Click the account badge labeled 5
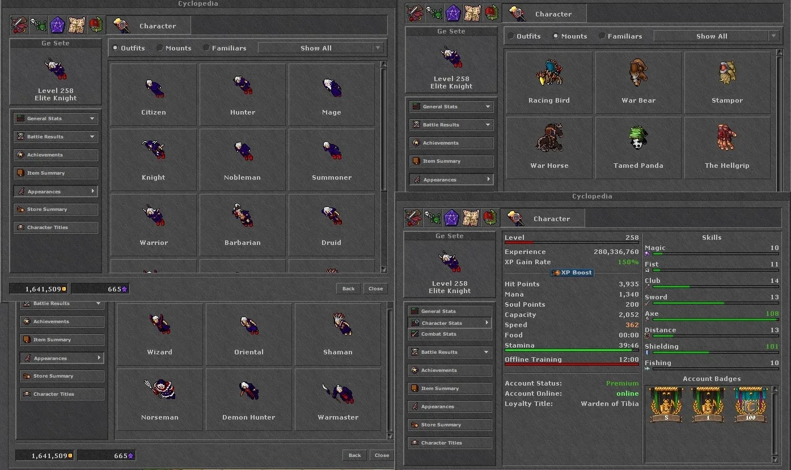Image resolution: width=791 pixels, height=470 pixels. 666,405
